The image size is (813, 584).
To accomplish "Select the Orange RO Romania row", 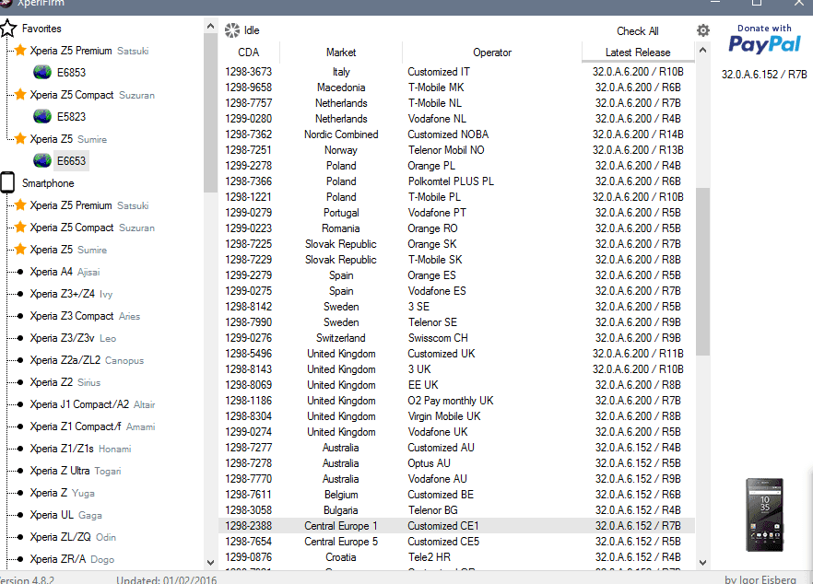I will (456, 228).
